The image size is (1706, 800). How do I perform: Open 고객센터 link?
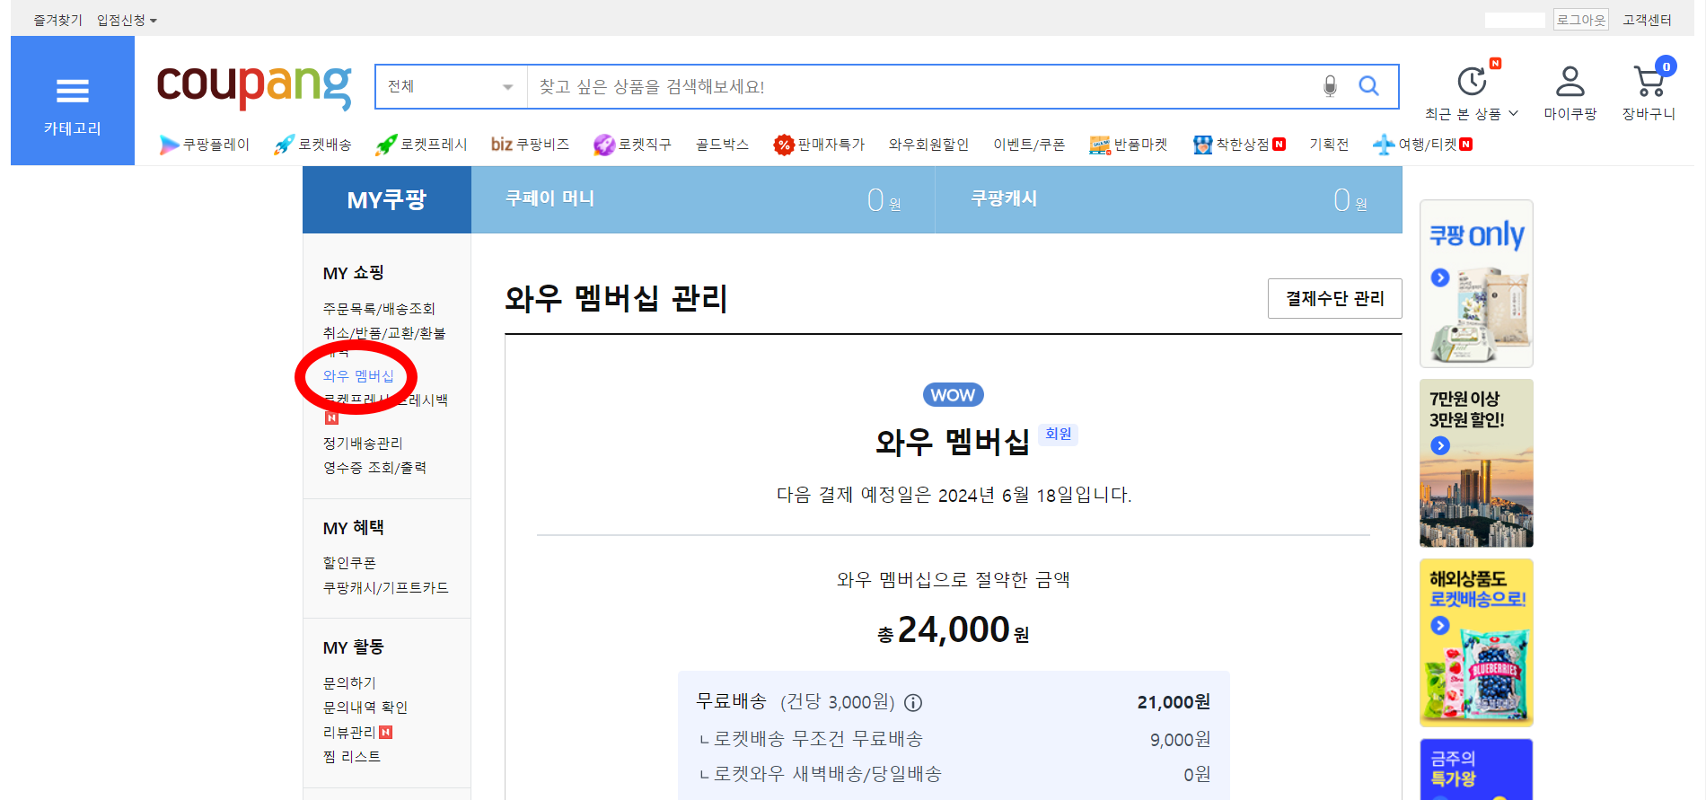click(x=1647, y=20)
